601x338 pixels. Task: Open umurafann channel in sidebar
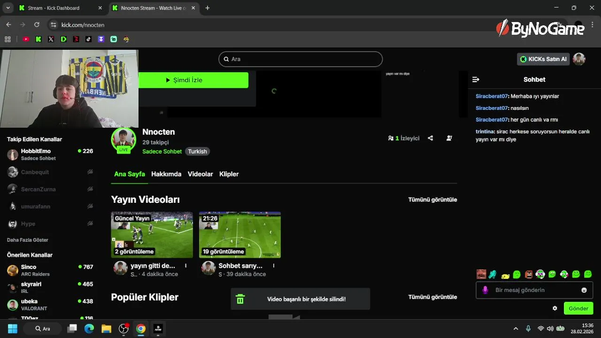(x=50, y=207)
